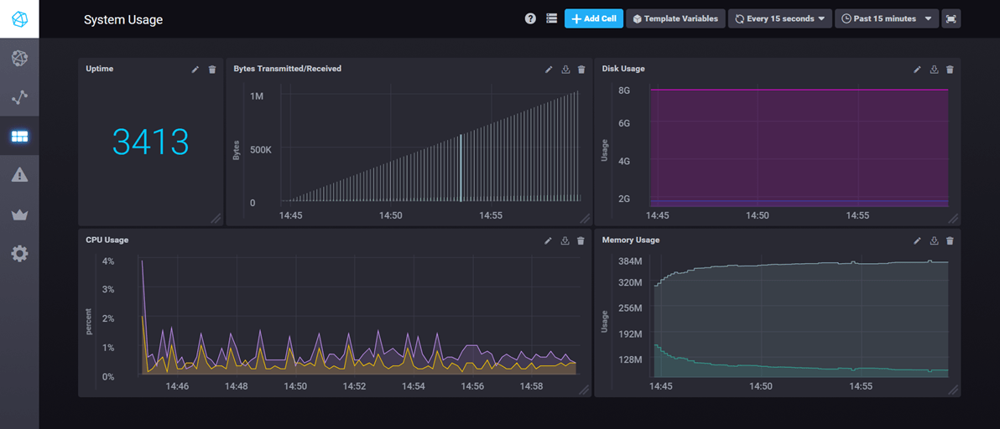
Task: Open the Data Explorer graph icon
Action: (x=19, y=97)
